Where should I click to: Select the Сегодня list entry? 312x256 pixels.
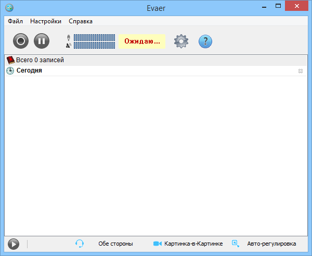coord(29,70)
